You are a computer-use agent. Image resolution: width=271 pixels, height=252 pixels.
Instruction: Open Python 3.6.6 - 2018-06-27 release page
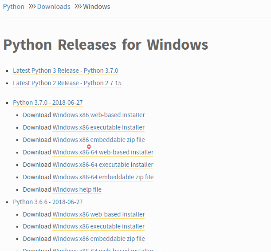coord(48,202)
